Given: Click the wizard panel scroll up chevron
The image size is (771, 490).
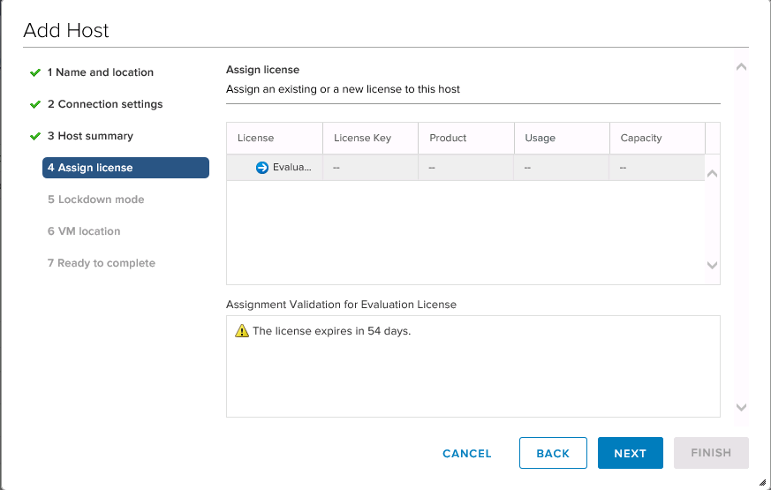Looking at the screenshot, I should coord(742,67).
